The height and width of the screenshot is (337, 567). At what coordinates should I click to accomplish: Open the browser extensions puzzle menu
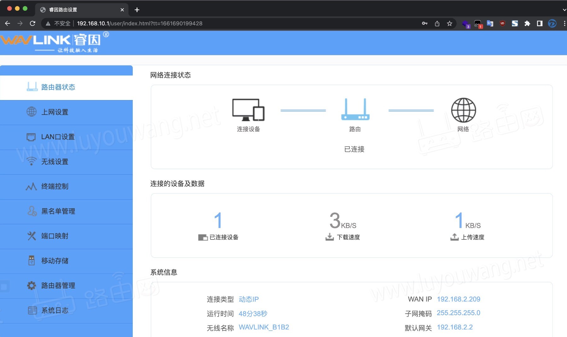pos(527,23)
